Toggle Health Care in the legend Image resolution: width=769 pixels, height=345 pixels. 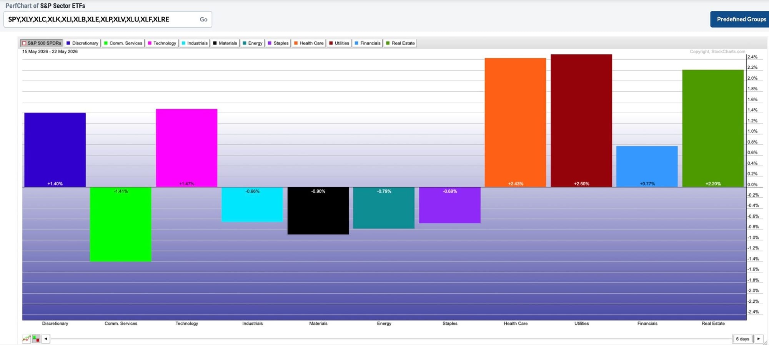click(x=309, y=43)
